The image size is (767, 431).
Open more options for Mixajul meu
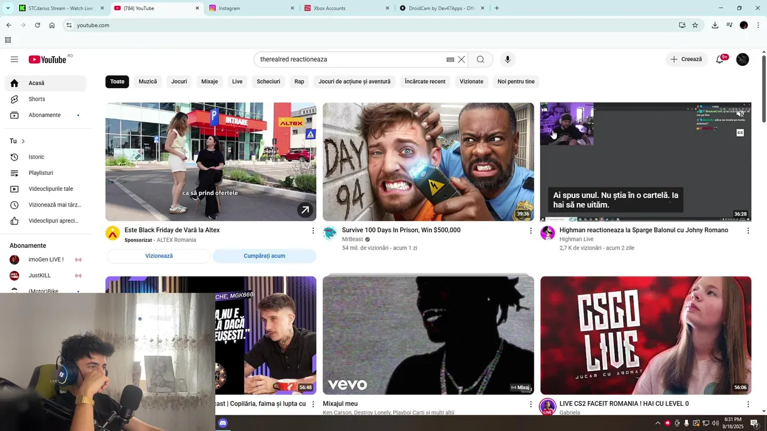pos(530,404)
